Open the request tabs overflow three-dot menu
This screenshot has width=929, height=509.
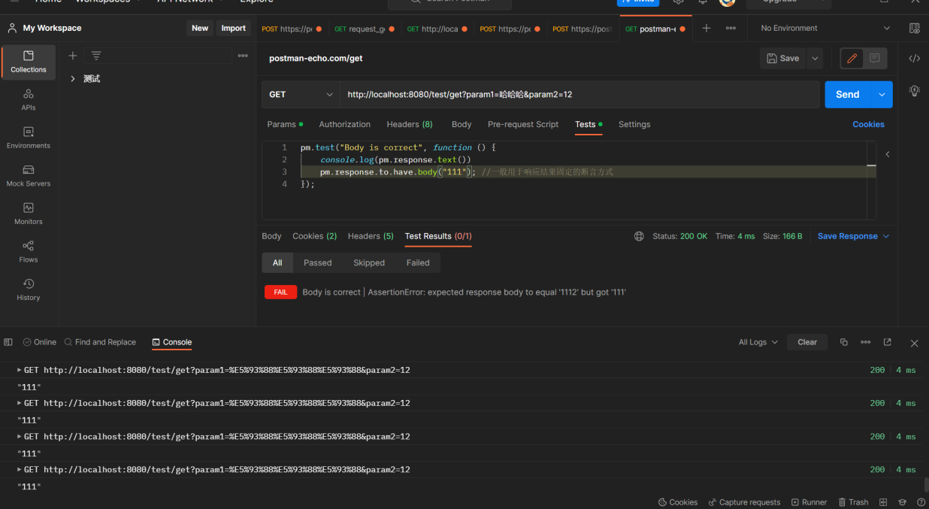click(x=731, y=29)
